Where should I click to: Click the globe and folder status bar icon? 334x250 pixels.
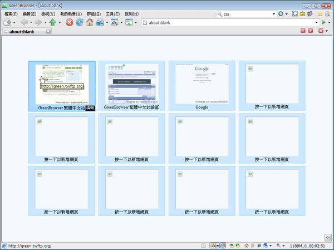click(238, 246)
